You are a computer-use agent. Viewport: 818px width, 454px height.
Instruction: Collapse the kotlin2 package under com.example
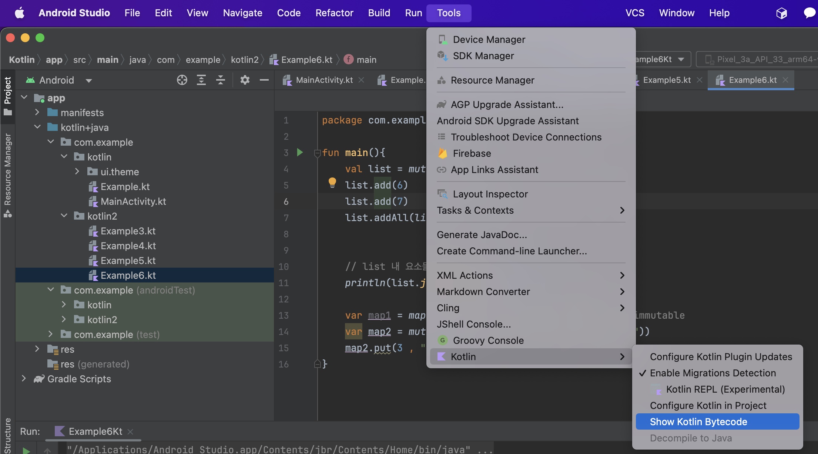coord(64,216)
